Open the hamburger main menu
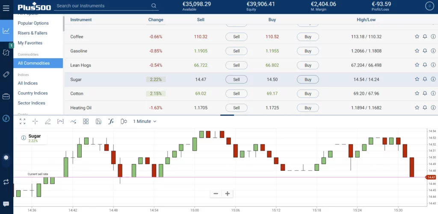This screenshot has height=214, width=438. coord(6,8)
